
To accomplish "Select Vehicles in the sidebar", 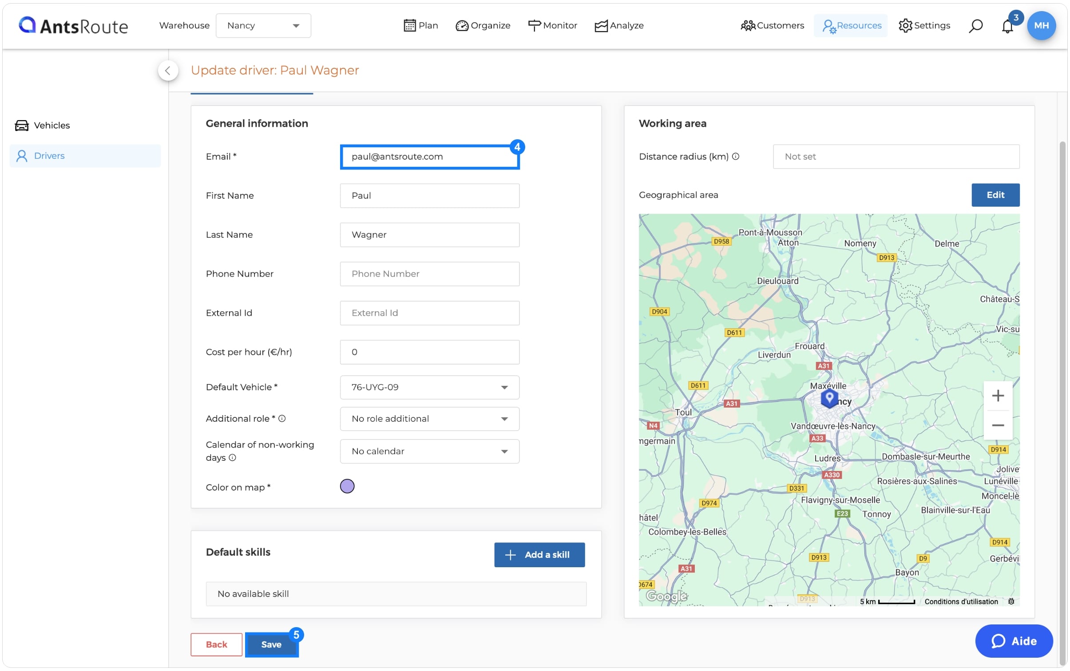I will click(84, 125).
